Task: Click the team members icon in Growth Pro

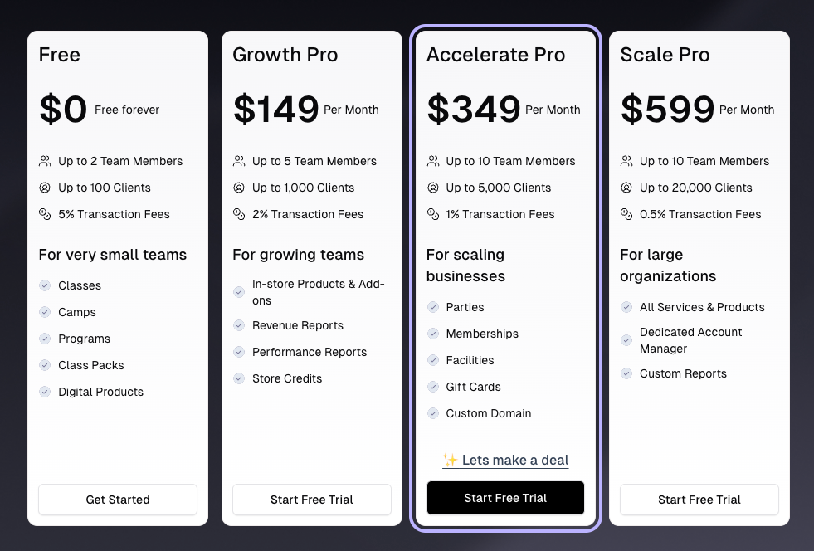Action: [239, 161]
